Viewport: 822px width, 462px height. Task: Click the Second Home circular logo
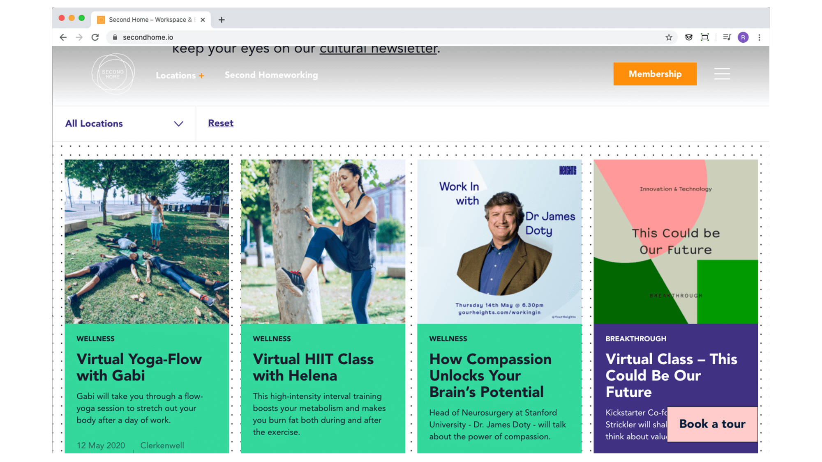[x=113, y=74]
